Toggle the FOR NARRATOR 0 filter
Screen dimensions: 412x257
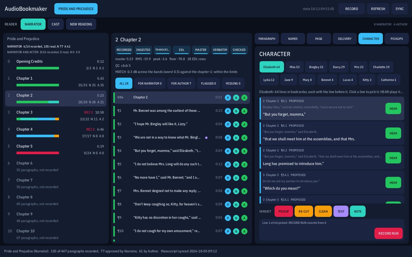pyautogui.click(x=150, y=83)
